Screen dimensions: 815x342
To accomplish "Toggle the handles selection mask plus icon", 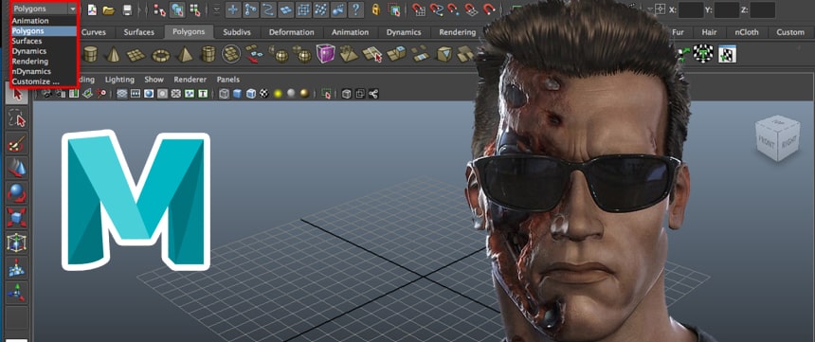I will tap(234, 9).
